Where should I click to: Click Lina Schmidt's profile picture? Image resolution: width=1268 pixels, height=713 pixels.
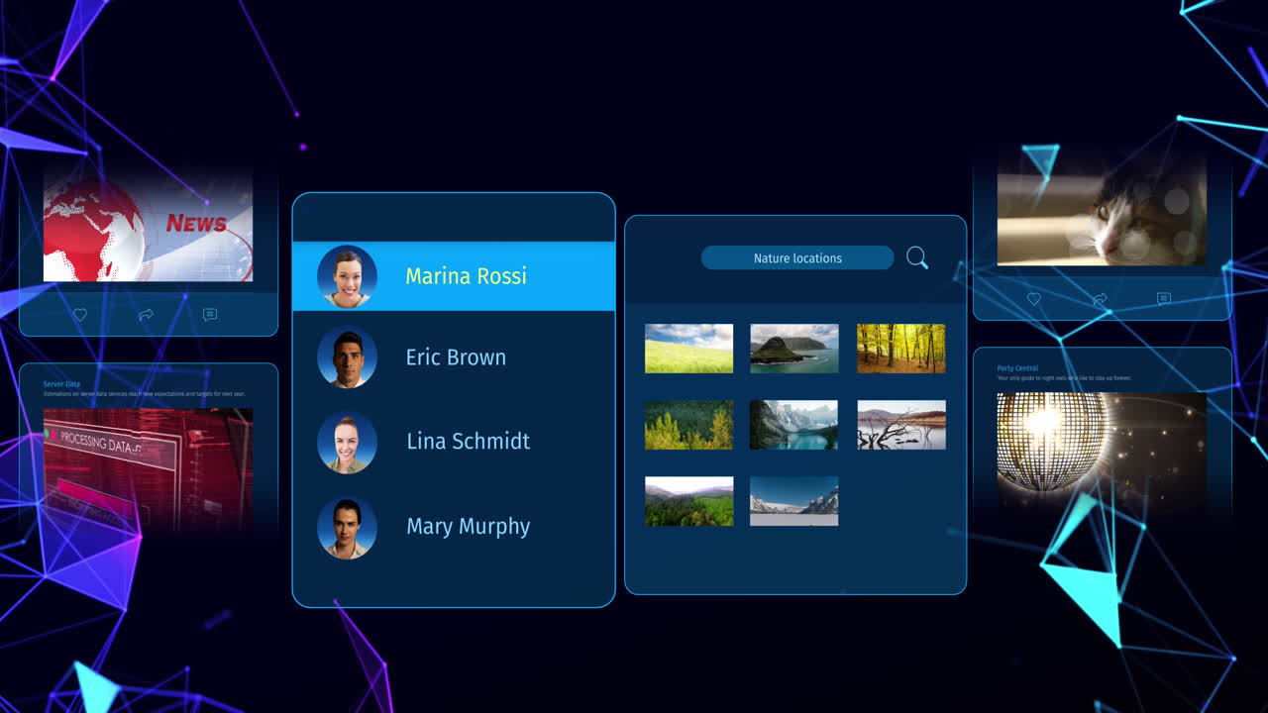coord(347,443)
